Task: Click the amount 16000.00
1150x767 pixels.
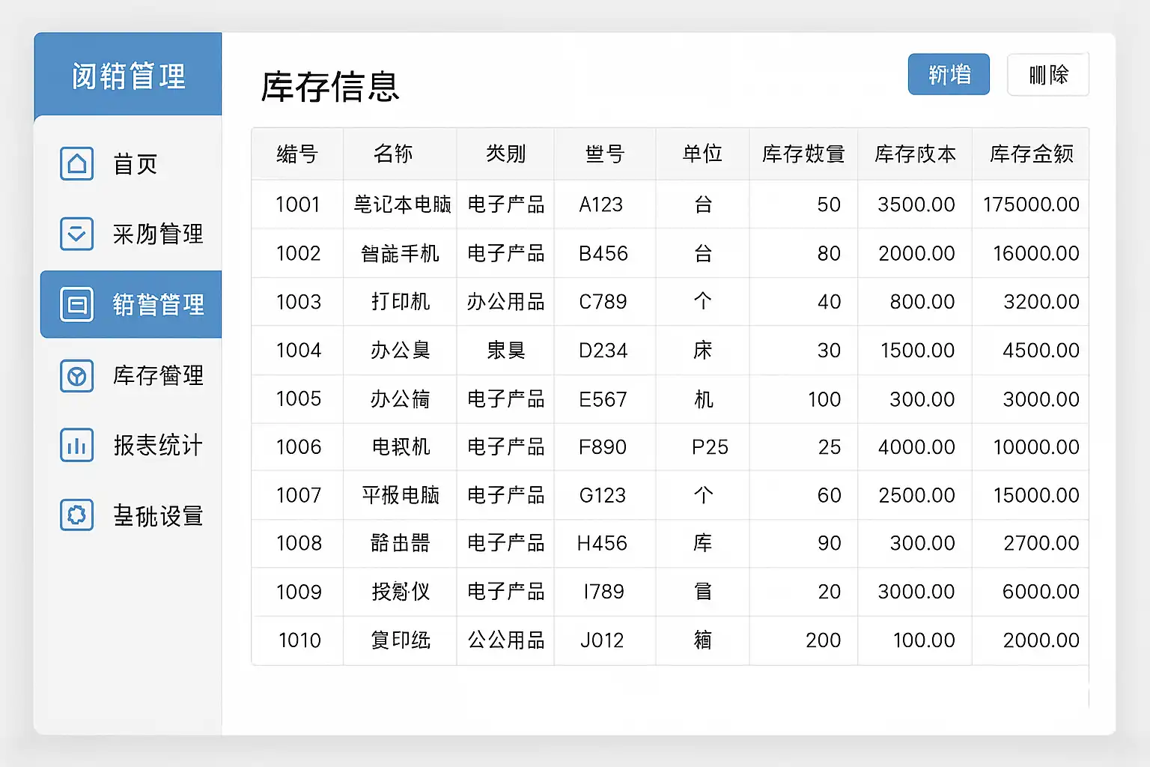Action: 1036,253
